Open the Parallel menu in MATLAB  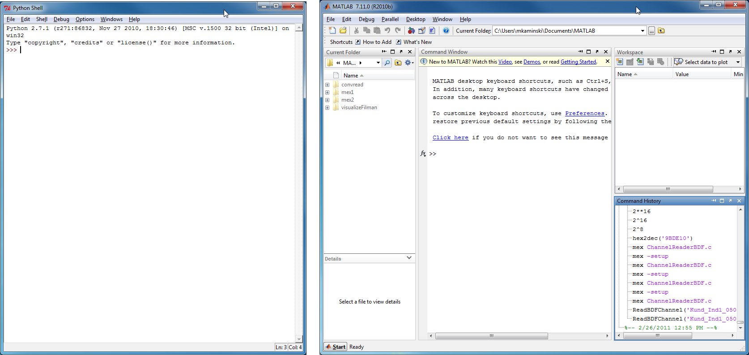[x=390, y=19]
